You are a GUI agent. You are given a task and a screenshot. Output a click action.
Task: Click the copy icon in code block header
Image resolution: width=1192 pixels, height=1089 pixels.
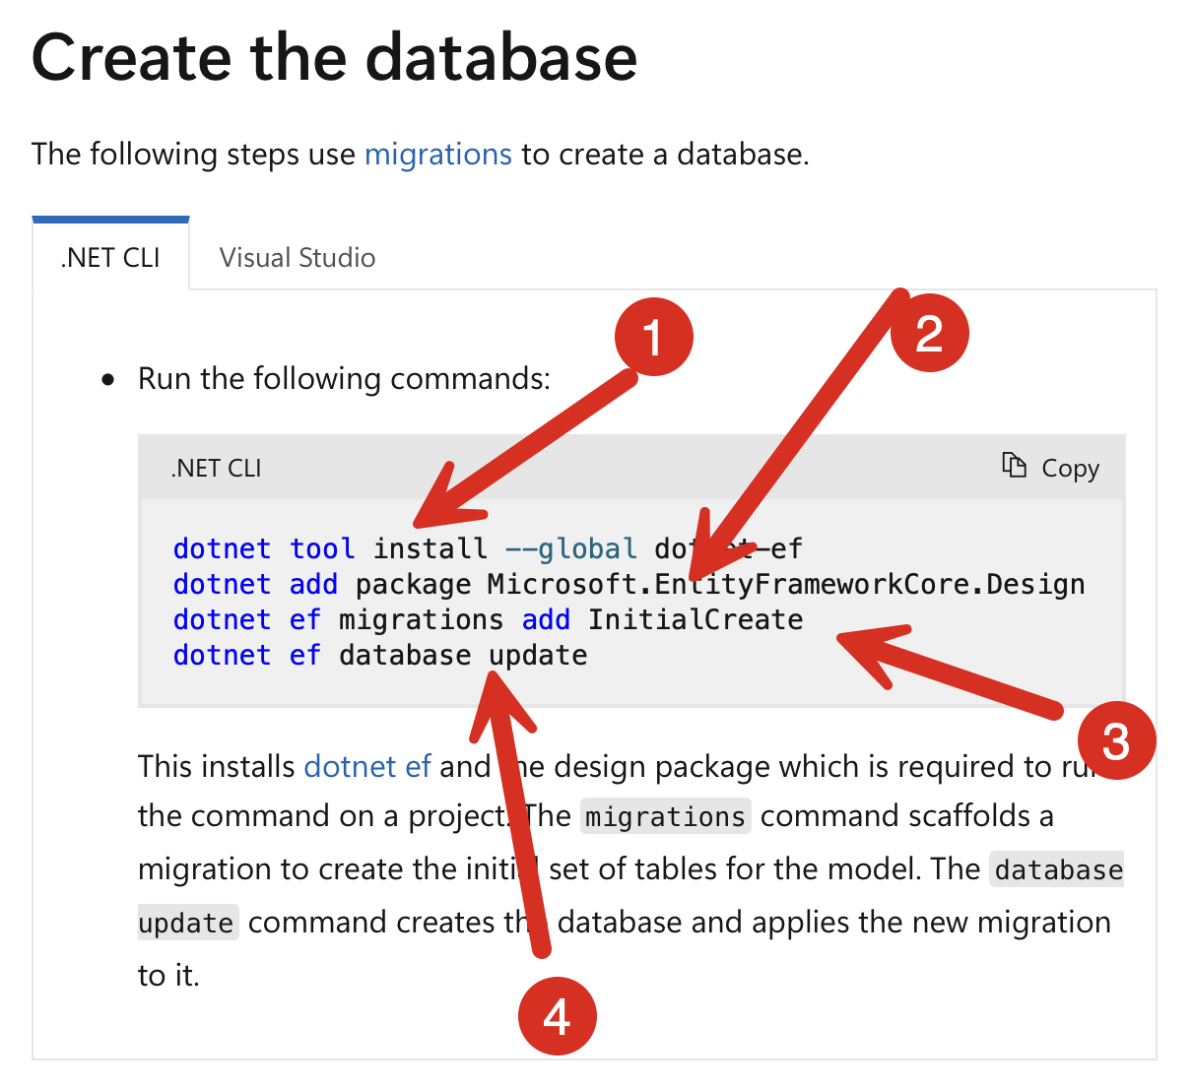(1014, 465)
